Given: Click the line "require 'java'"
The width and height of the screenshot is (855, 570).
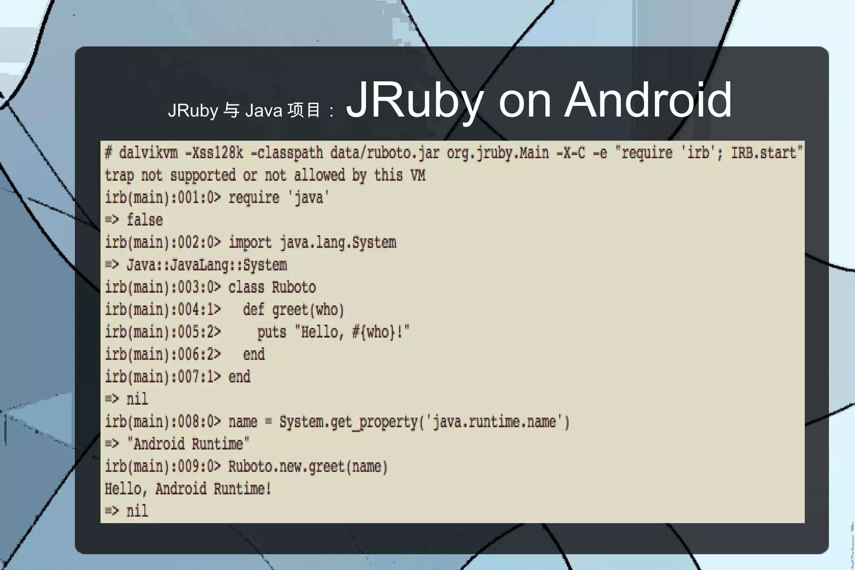Looking at the screenshot, I should (217, 198).
